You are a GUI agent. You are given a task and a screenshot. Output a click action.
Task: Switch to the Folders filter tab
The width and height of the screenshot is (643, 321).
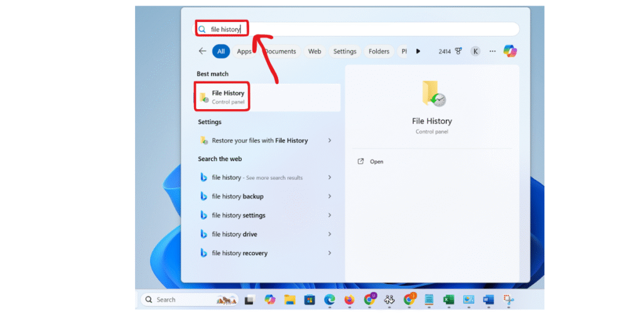379,51
